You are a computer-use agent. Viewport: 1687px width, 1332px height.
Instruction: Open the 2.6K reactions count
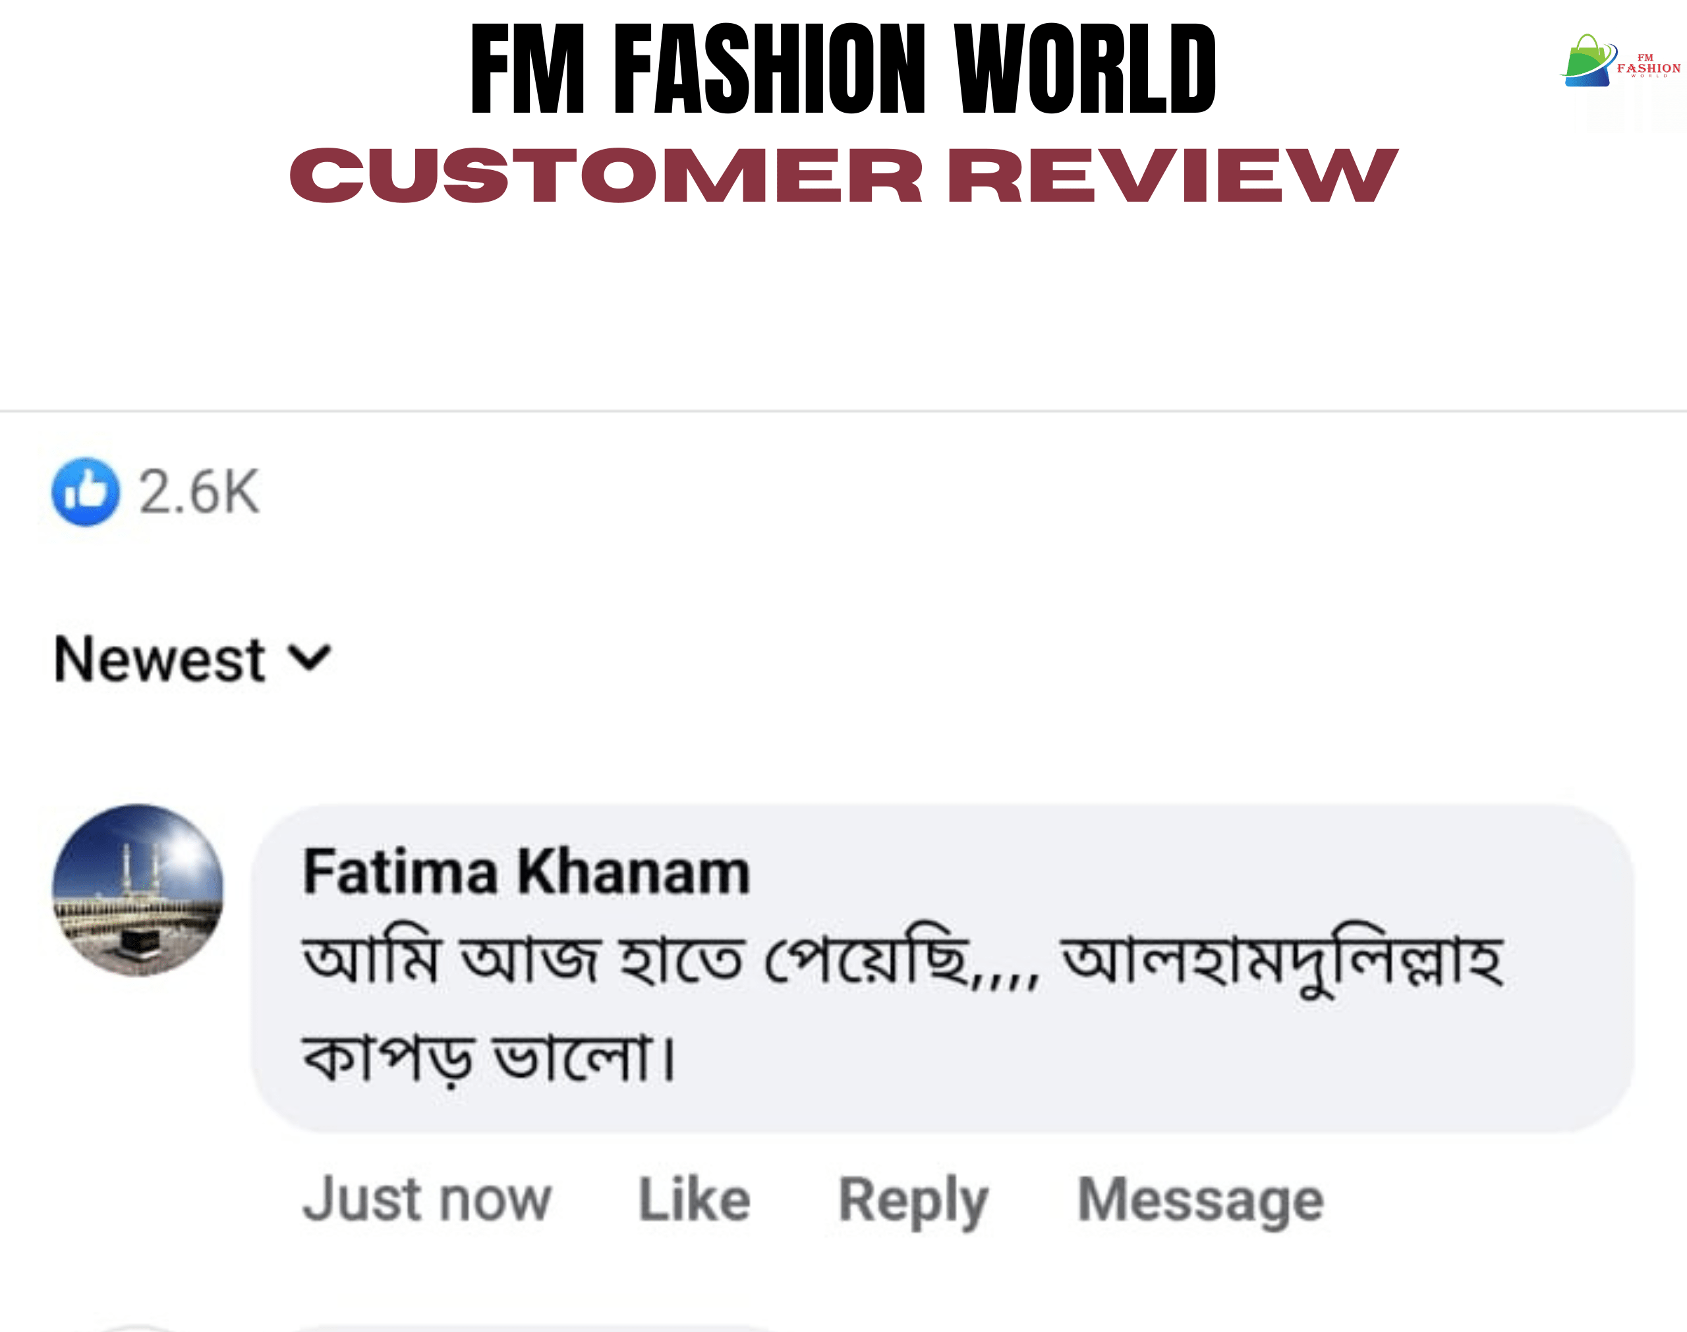(199, 492)
